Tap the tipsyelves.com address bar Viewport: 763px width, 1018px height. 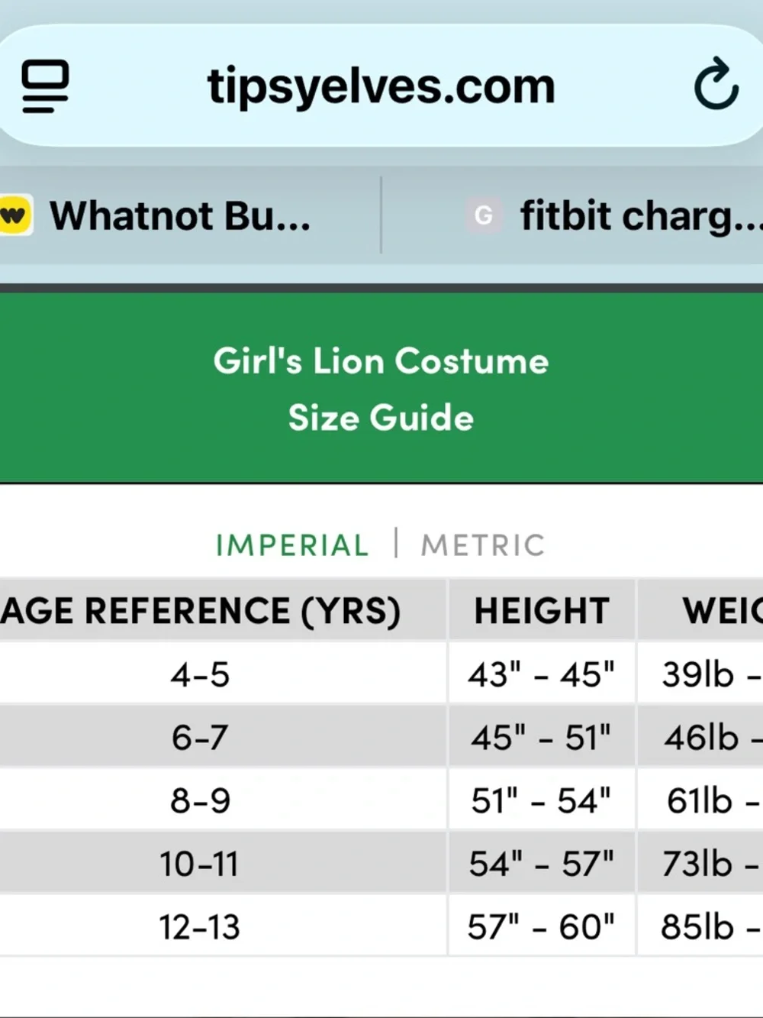(381, 86)
